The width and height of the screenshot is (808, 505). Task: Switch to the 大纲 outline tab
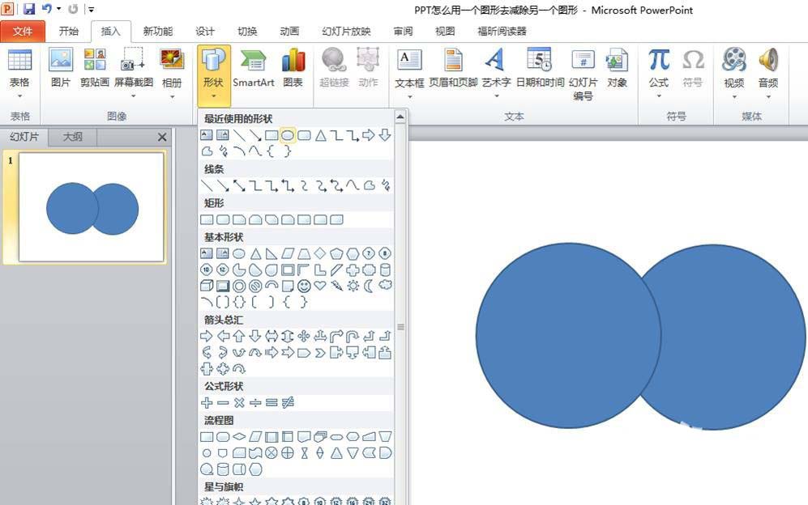coord(71,137)
